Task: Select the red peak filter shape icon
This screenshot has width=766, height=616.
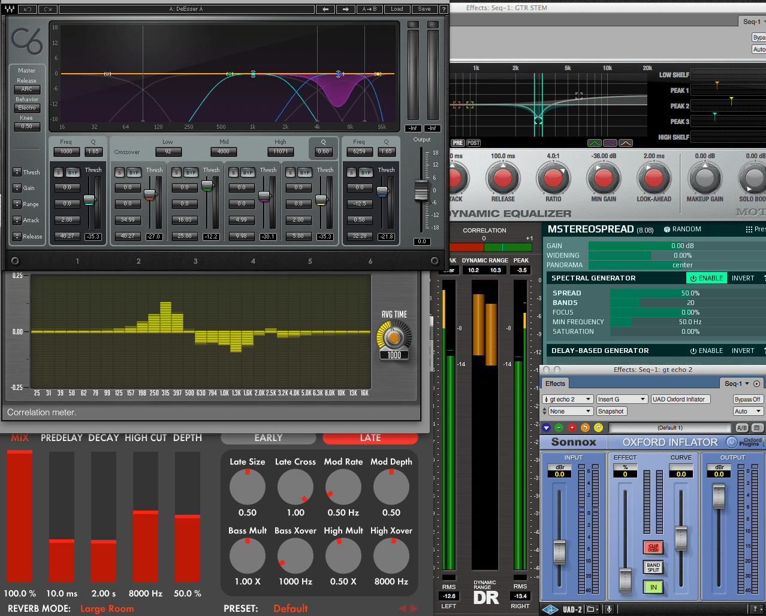Action: 625,143
